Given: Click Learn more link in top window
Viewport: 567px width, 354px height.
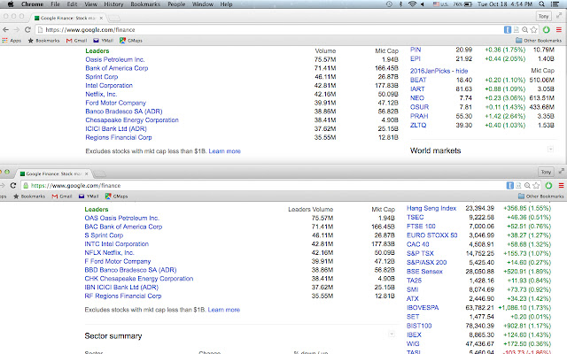Looking at the screenshot, I should [x=224, y=151].
